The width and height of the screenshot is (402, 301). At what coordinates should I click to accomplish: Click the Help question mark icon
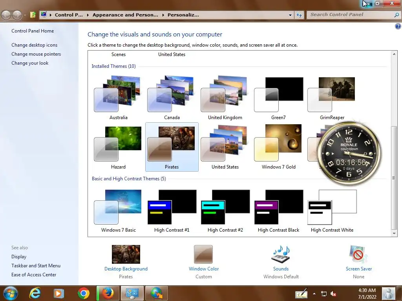(x=398, y=26)
